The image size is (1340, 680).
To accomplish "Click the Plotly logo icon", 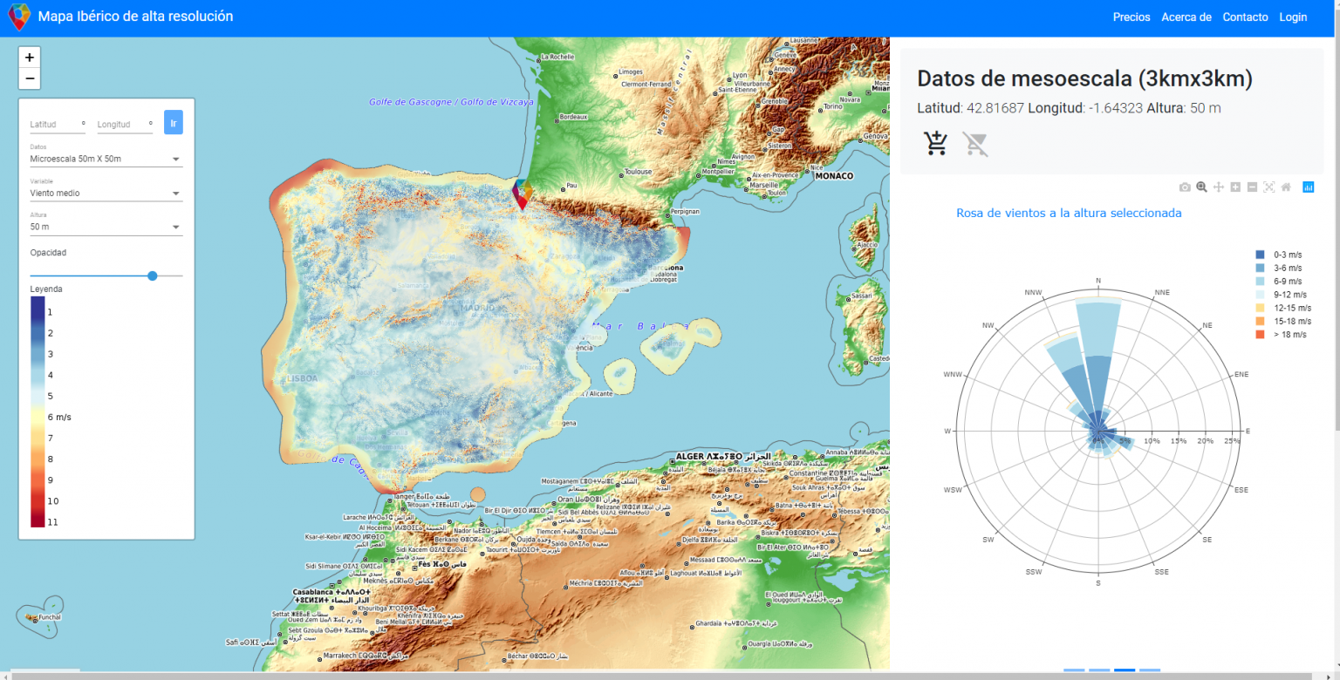I will click(x=1308, y=187).
